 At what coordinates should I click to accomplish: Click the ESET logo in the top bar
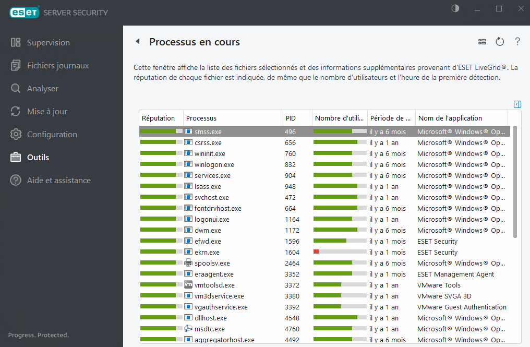[x=24, y=11]
